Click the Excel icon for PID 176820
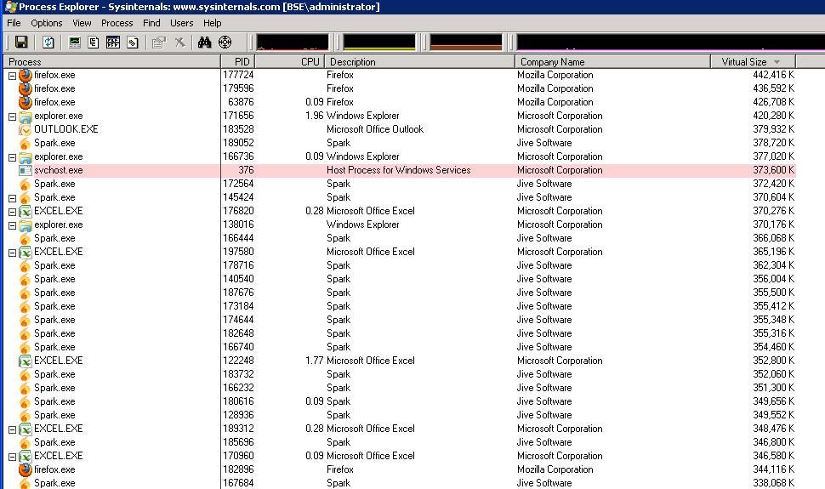The height and width of the screenshot is (489, 825). click(x=26, y=211)
